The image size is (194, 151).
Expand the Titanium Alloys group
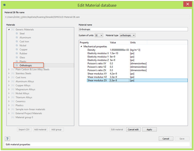coord(9,97)
